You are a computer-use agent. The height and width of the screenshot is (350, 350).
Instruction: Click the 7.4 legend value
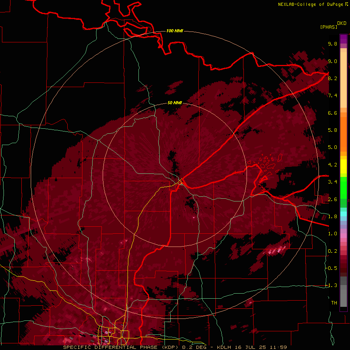[x=332, y=96]
